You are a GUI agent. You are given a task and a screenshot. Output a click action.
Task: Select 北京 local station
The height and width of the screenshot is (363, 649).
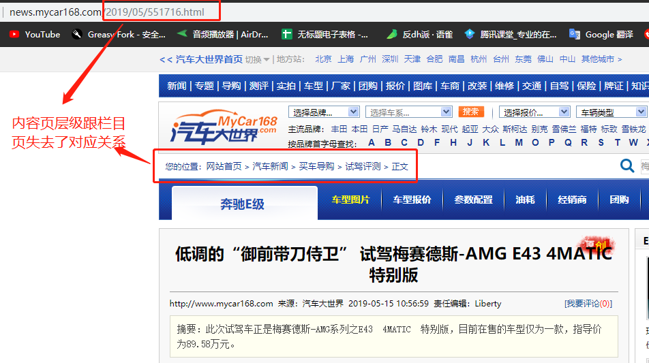(x=323, y=59)
